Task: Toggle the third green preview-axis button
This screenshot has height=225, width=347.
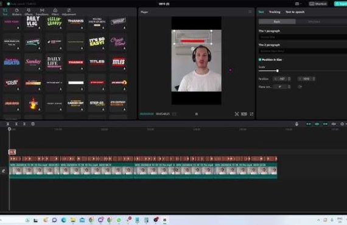Action: click(325, 124)
